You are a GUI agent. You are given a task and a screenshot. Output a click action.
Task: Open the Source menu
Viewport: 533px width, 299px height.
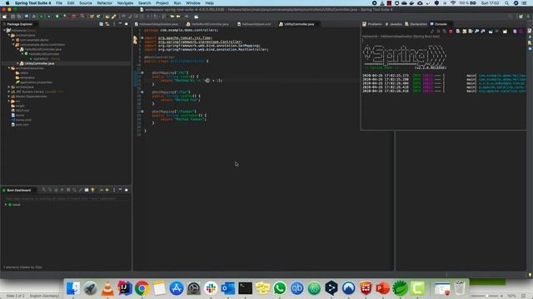tap(86, 3)
